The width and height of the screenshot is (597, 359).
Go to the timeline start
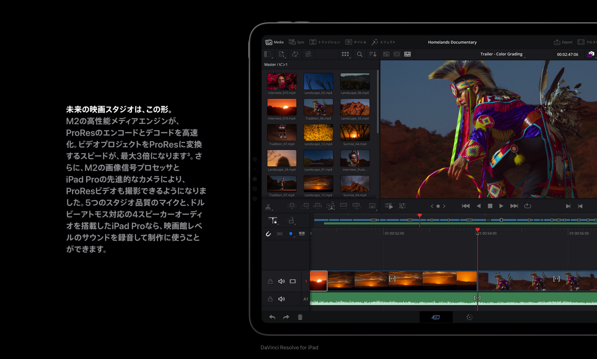pos(580,206)
